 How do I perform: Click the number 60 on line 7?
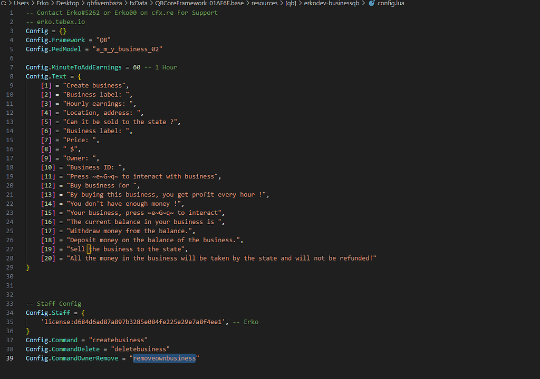[137, 67]
